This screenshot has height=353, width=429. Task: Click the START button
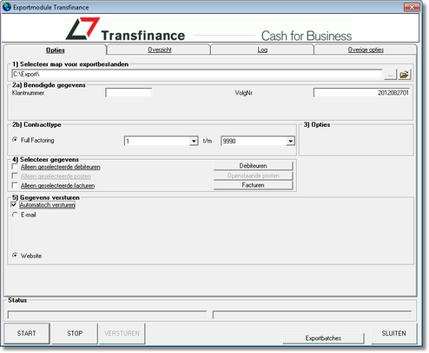27,333
